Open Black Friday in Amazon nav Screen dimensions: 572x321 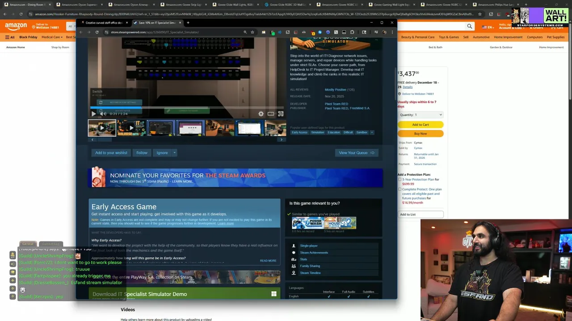[x=28, y=37]
